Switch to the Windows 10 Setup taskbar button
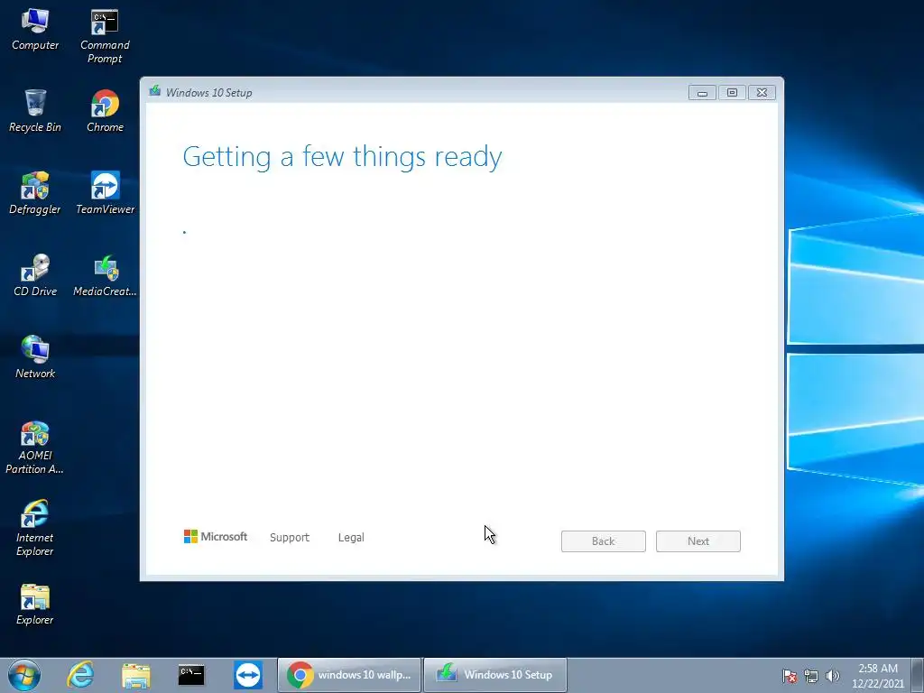The height and width of the screenshot is (693, 924). click(495, 675)
